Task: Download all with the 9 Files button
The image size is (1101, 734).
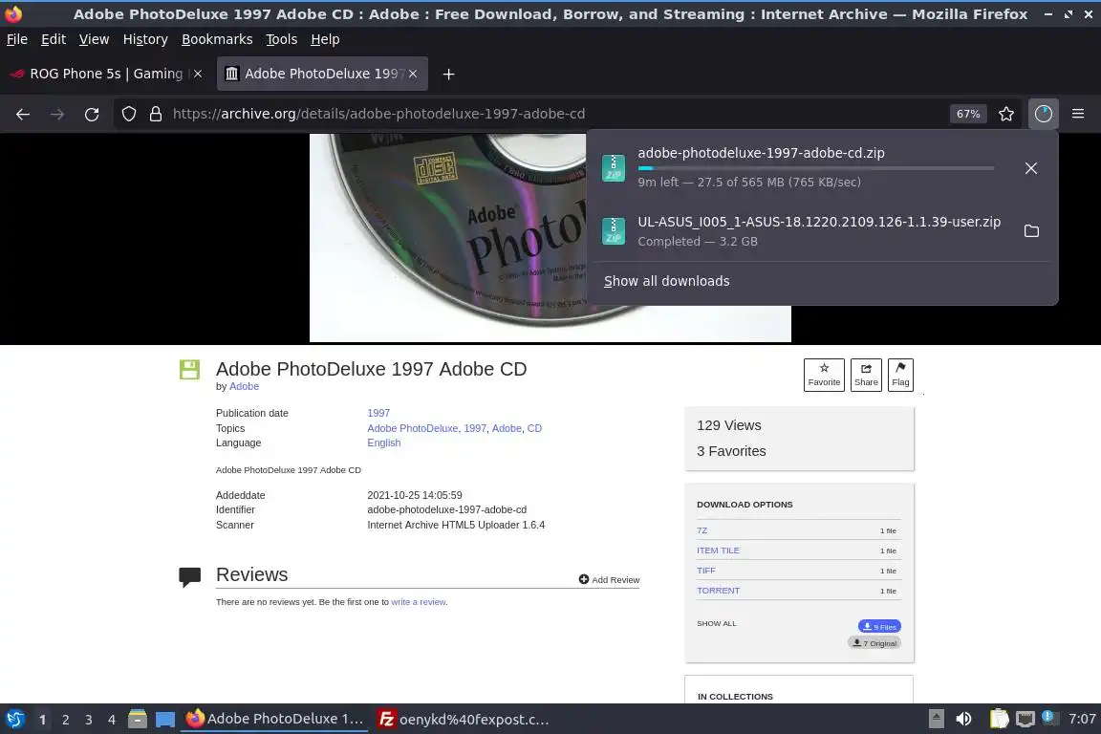Action: (x=879, y=626)
